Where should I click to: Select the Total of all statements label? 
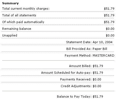coord(19,15)
